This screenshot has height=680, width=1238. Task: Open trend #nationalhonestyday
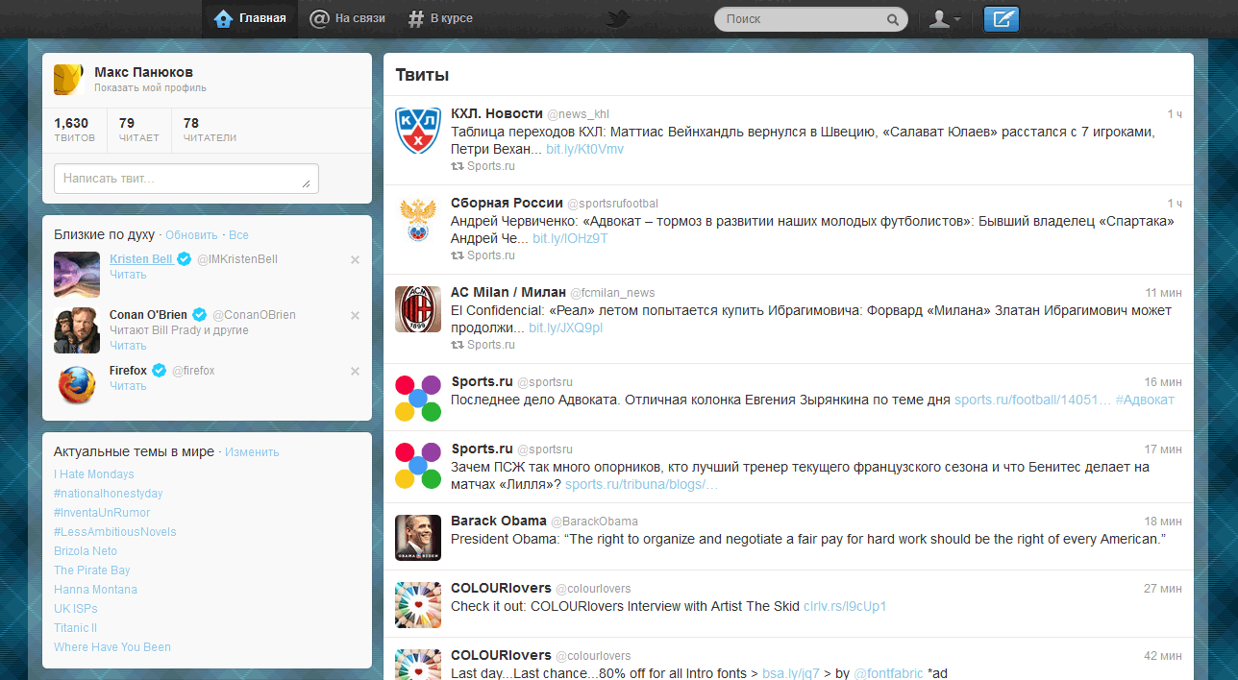click(109, 494)
